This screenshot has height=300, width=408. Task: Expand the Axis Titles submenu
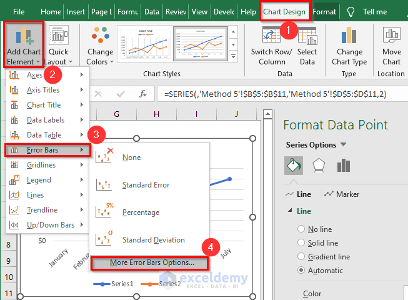pos(47,90)
